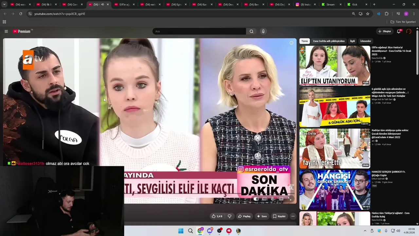Open Windows taskbar search

coord(190,231)
